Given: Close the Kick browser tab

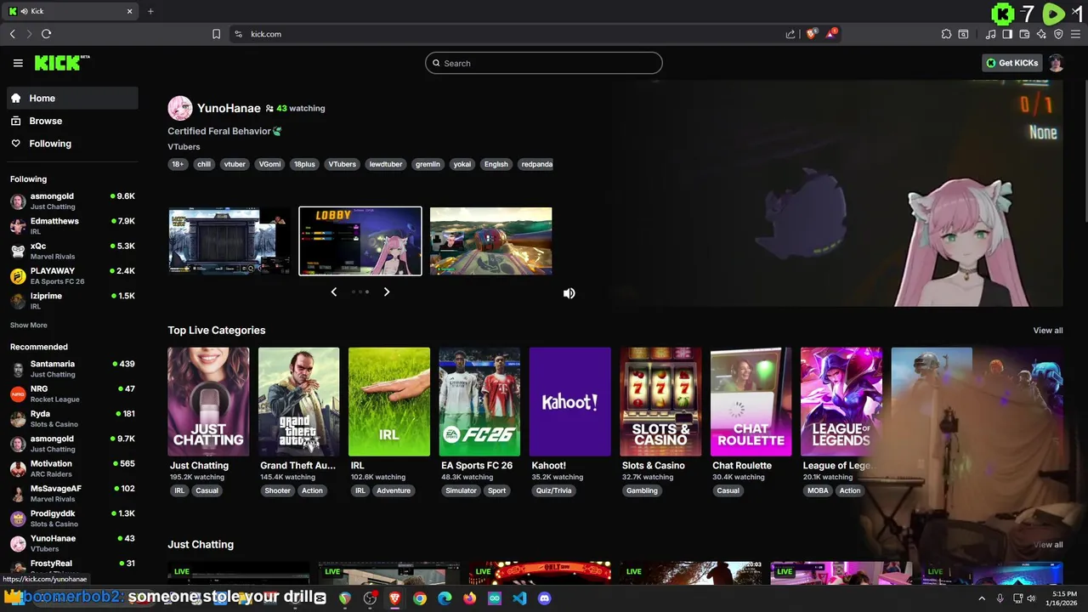Looking at the screenshot, I should [x=130, y=11].
